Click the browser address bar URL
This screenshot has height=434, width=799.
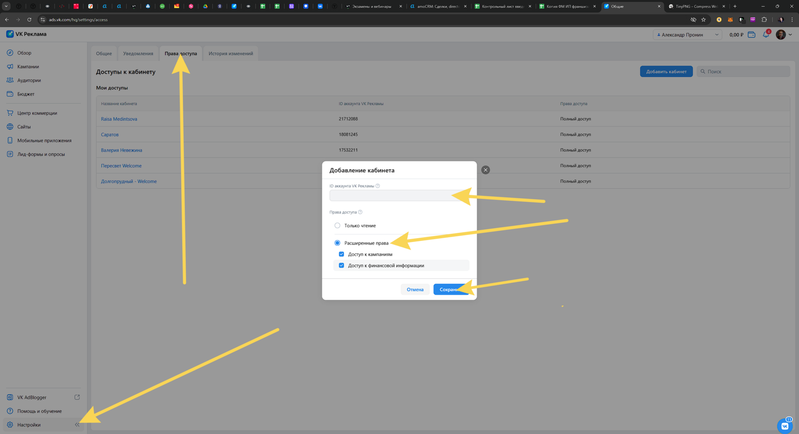(x=78, y=19)
